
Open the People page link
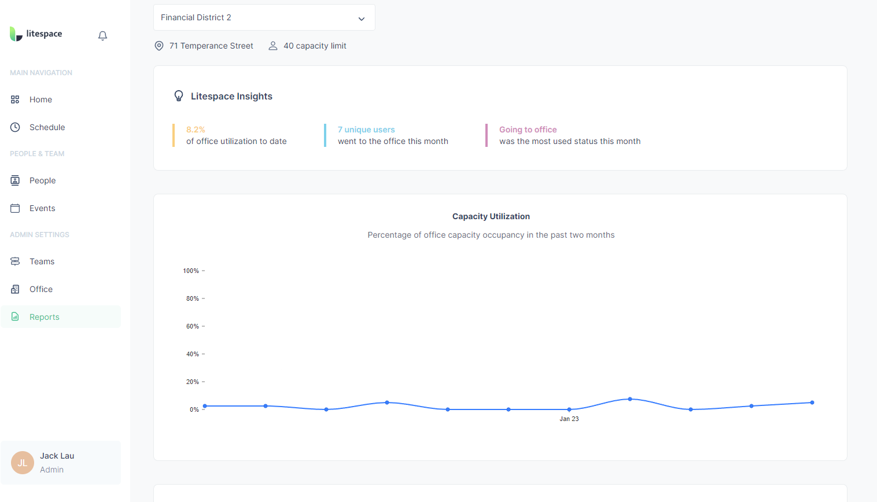[42, 180]
